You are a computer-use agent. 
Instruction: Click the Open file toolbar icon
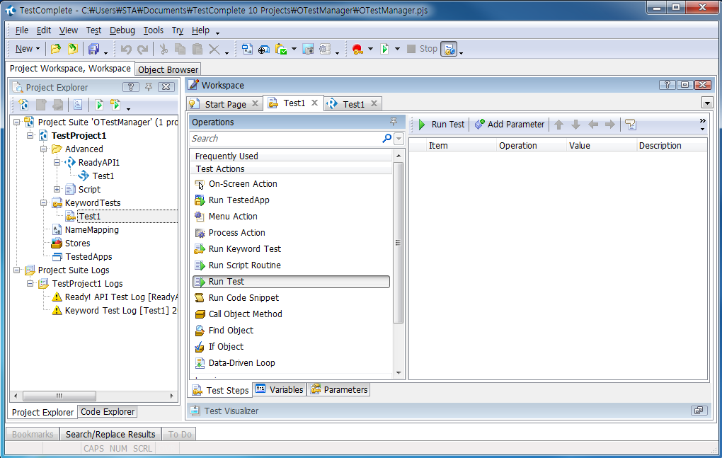tap(56, 49)
